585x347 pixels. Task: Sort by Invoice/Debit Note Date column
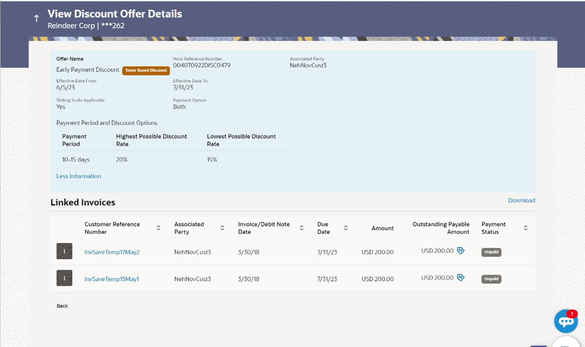[x=301, y=228]
